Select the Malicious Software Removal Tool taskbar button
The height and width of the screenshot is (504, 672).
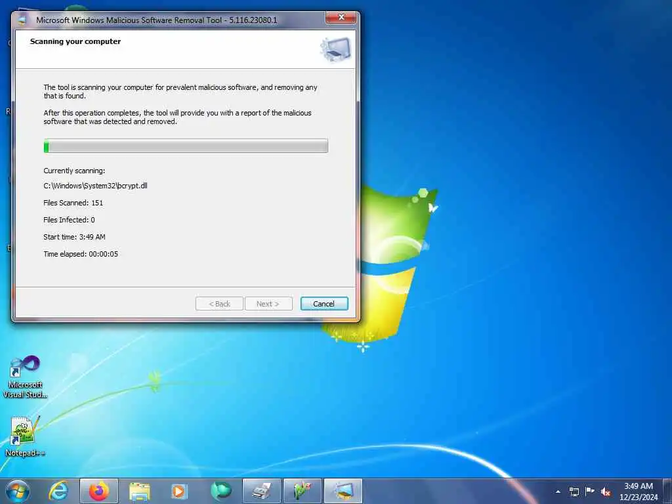pyautogui.click(x=343, y=491)
